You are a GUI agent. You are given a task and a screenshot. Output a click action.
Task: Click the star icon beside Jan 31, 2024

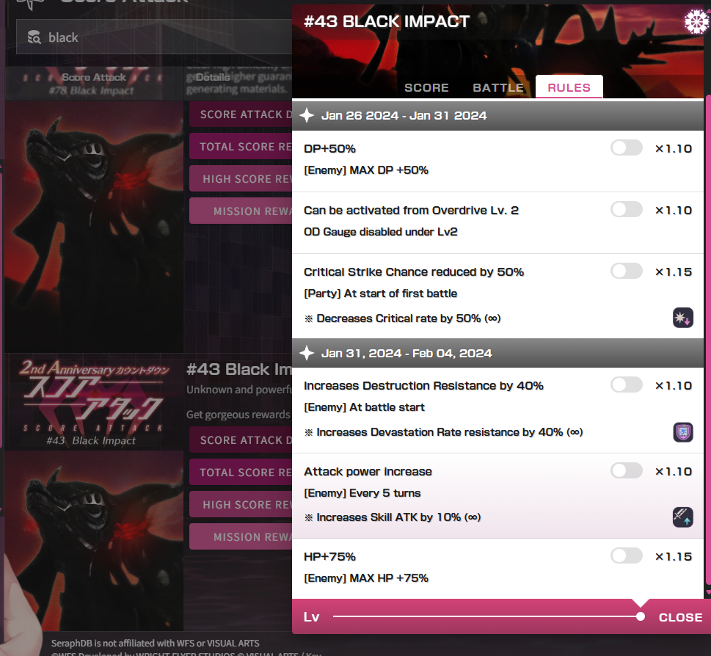click(x=307, y=353)
